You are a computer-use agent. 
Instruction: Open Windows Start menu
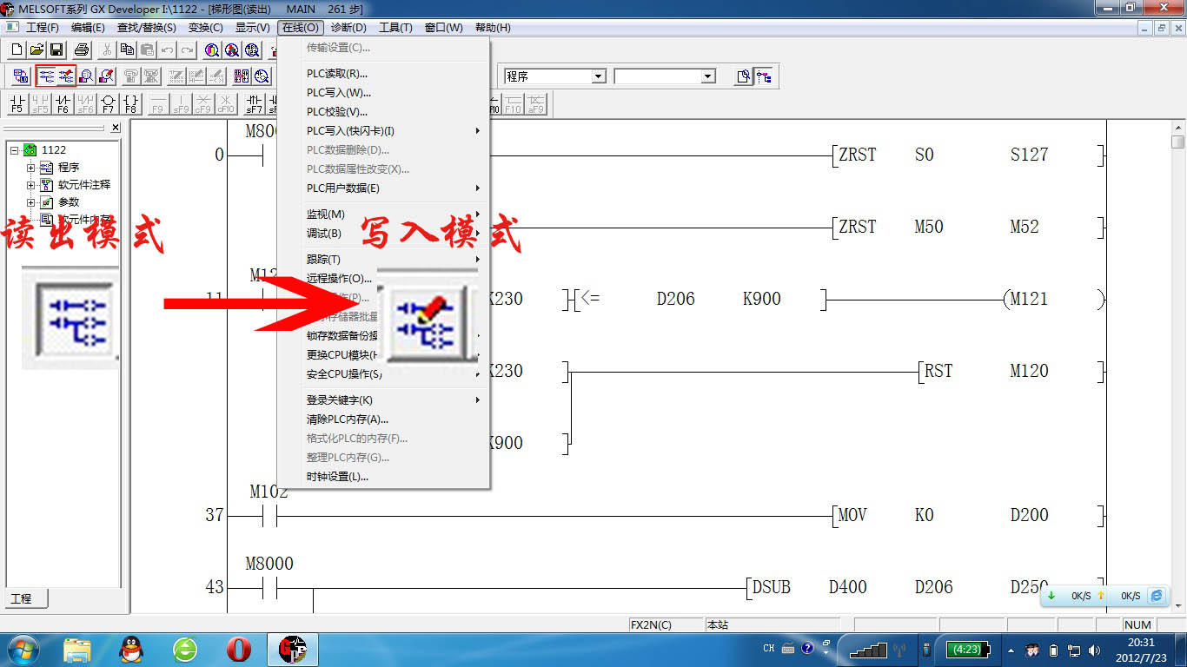[x=21, y=650]
